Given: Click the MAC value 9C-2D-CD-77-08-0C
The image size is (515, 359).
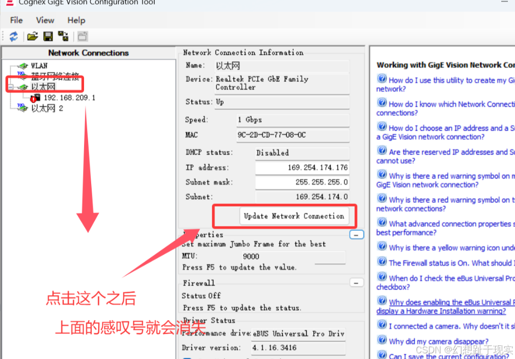Looking at the screenshot, I should click(292, 135).
